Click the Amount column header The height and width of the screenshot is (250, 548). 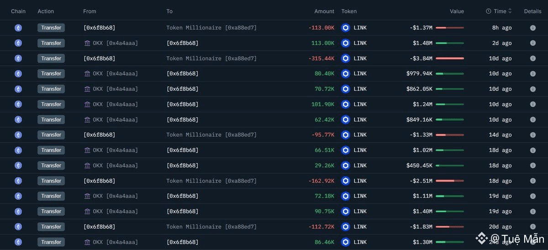point(324,11)
